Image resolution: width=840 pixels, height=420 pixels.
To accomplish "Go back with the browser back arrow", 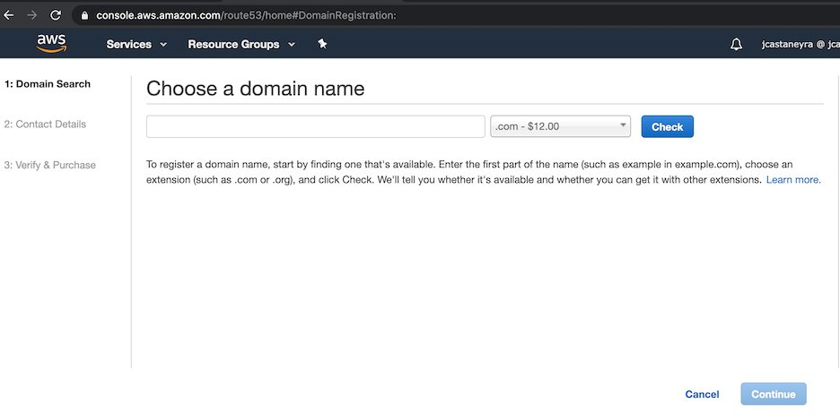I will 9,15.
